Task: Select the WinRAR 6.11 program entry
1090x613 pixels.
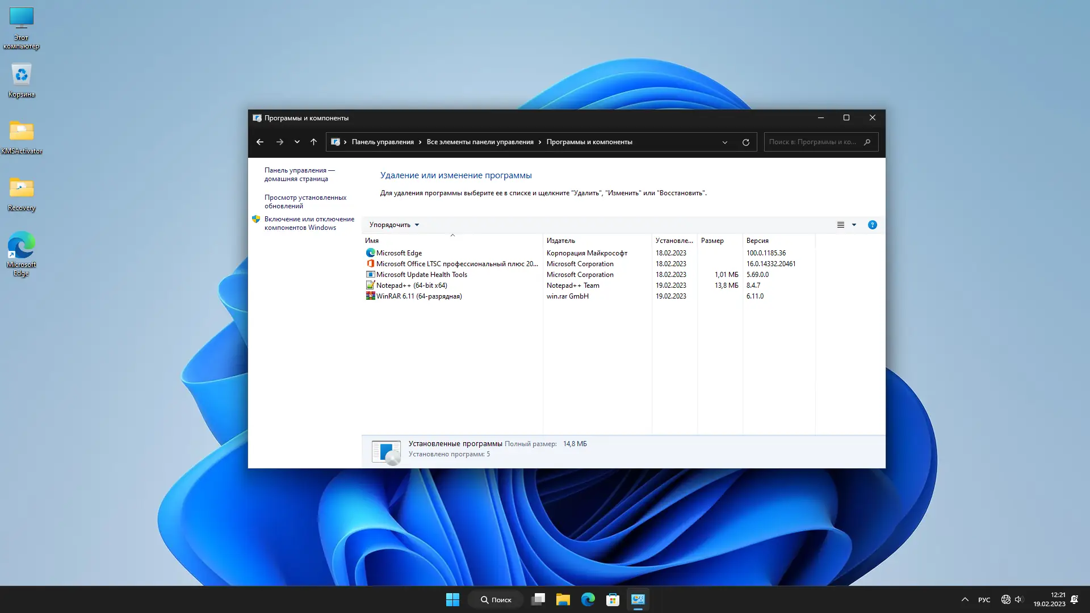Action: click(x=418, y=296)
